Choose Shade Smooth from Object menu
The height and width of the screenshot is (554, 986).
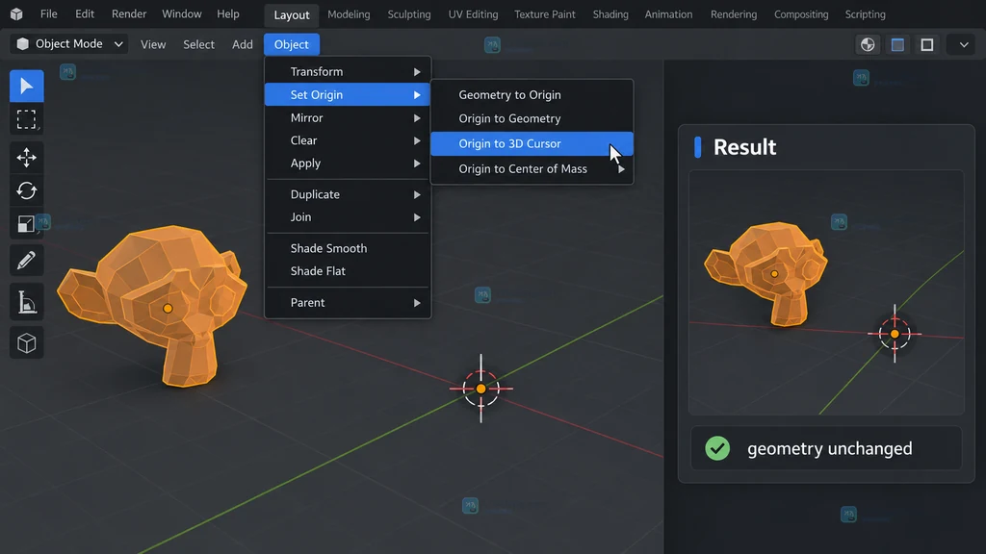tap(348, 249)
